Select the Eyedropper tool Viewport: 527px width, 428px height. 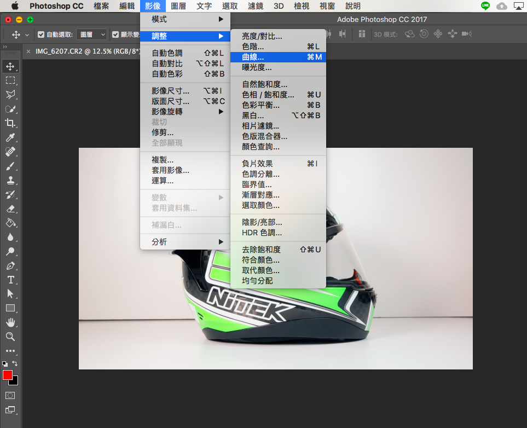(10, 137)
